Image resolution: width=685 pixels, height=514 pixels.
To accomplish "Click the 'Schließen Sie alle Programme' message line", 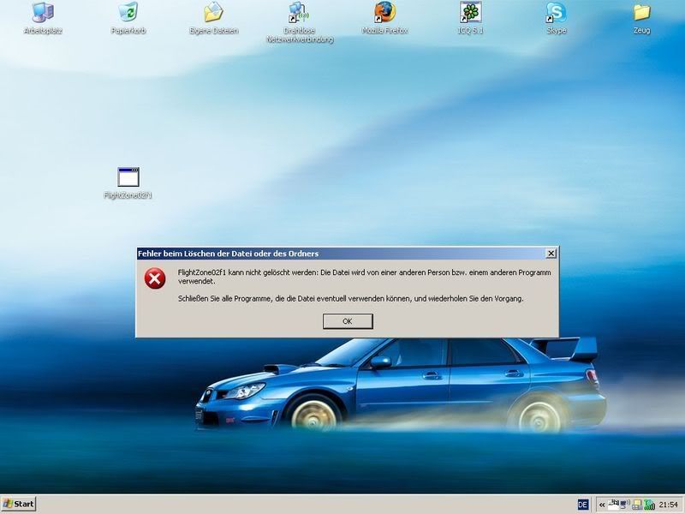I will (351, 299).
